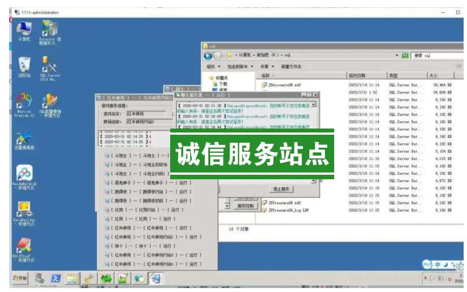Open SQL Server 2014 Management shortcut
Screen dimensions: 467x292
tap(49, 68)
